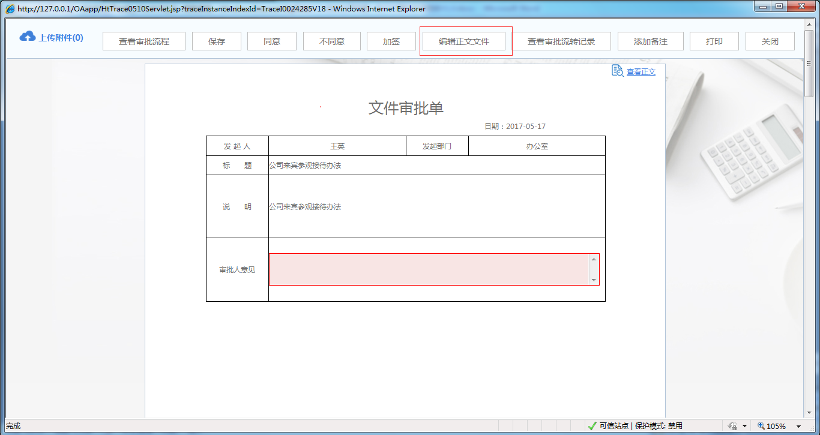Click the Internet Explorer logo in title bar
Screen dimensions: 820x435
click(x=10, y=9)
